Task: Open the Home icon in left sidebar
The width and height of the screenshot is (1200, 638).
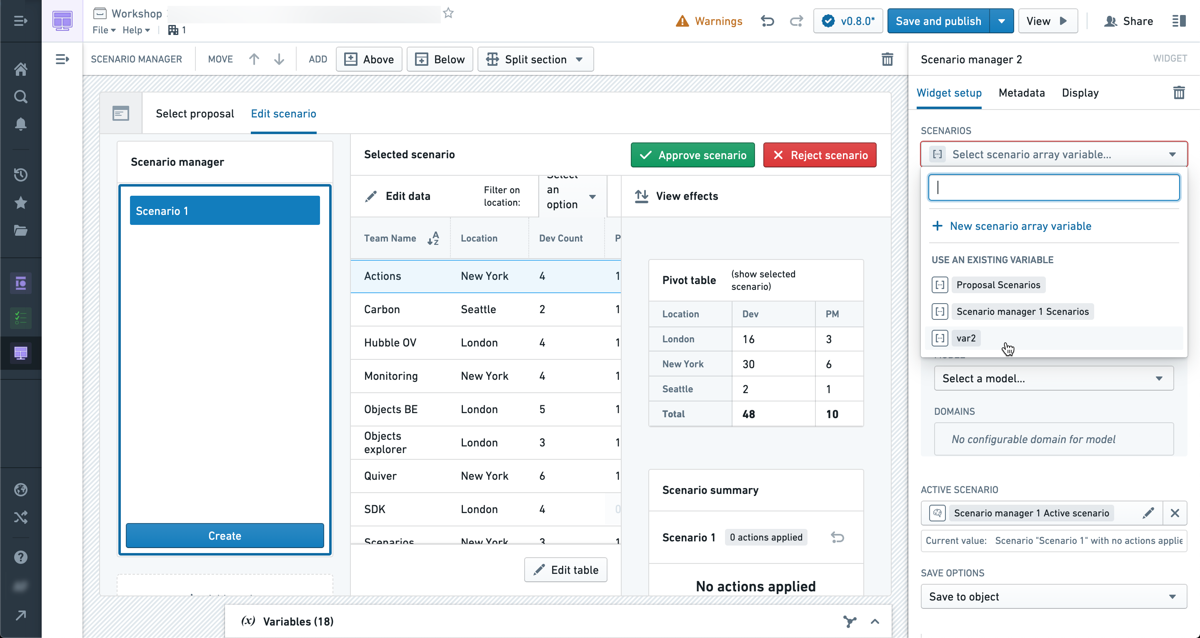Action: [20, 69]
